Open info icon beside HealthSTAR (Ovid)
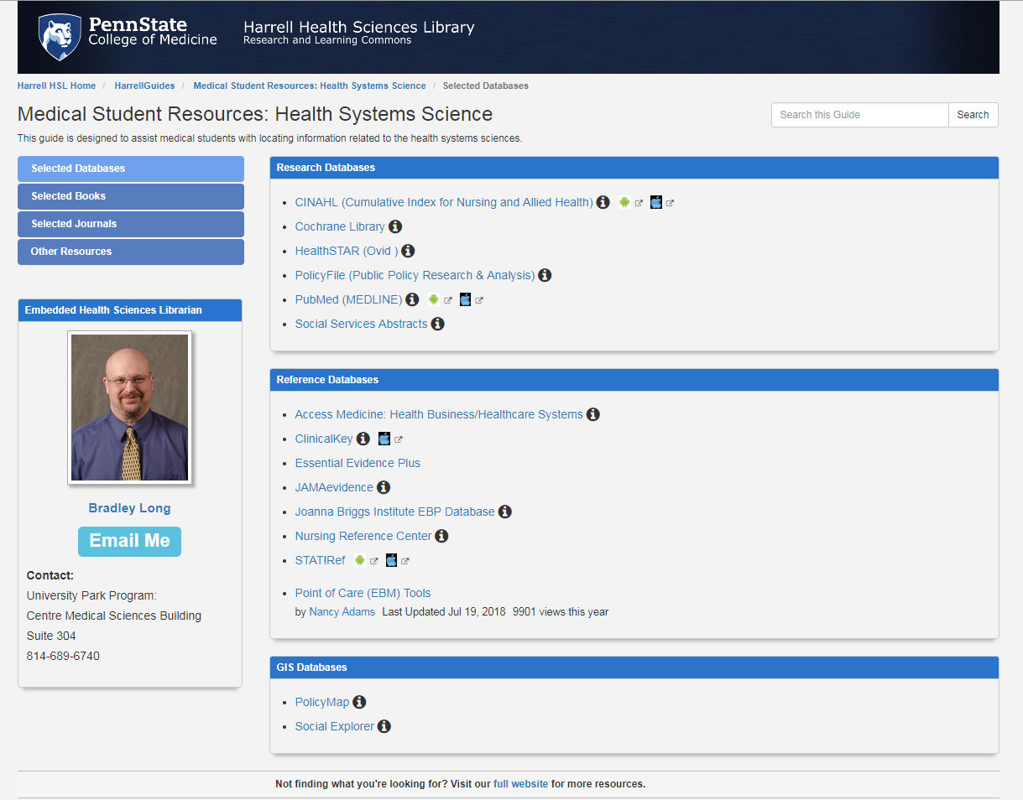This screenshot has height=800, width=1023. (408, 250)
